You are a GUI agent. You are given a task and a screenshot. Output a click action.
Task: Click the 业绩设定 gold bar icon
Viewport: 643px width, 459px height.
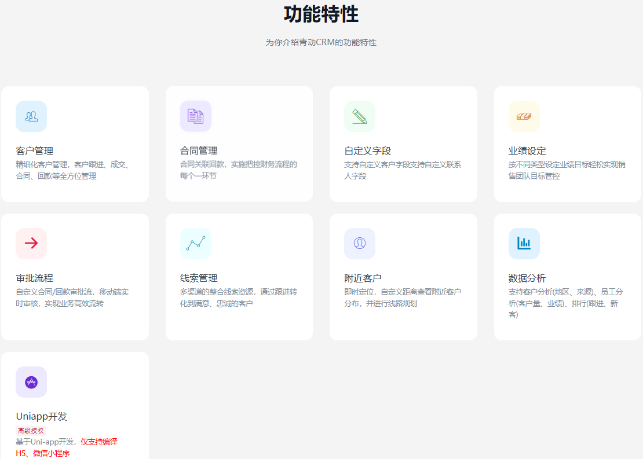click(x=524, y=116)
